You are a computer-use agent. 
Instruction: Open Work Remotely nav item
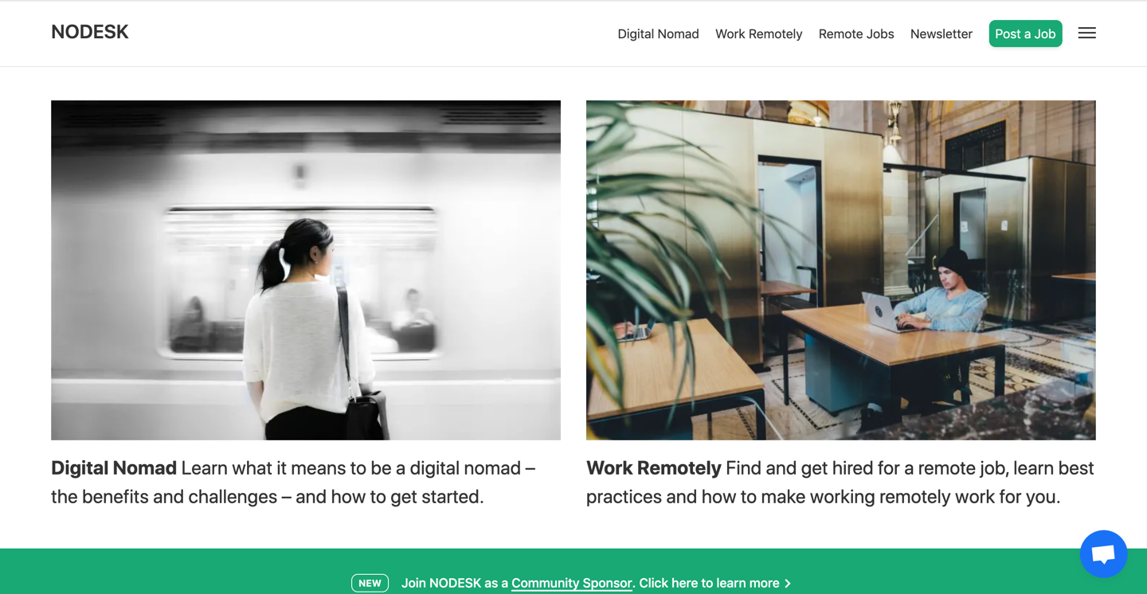tap(758, 33)
